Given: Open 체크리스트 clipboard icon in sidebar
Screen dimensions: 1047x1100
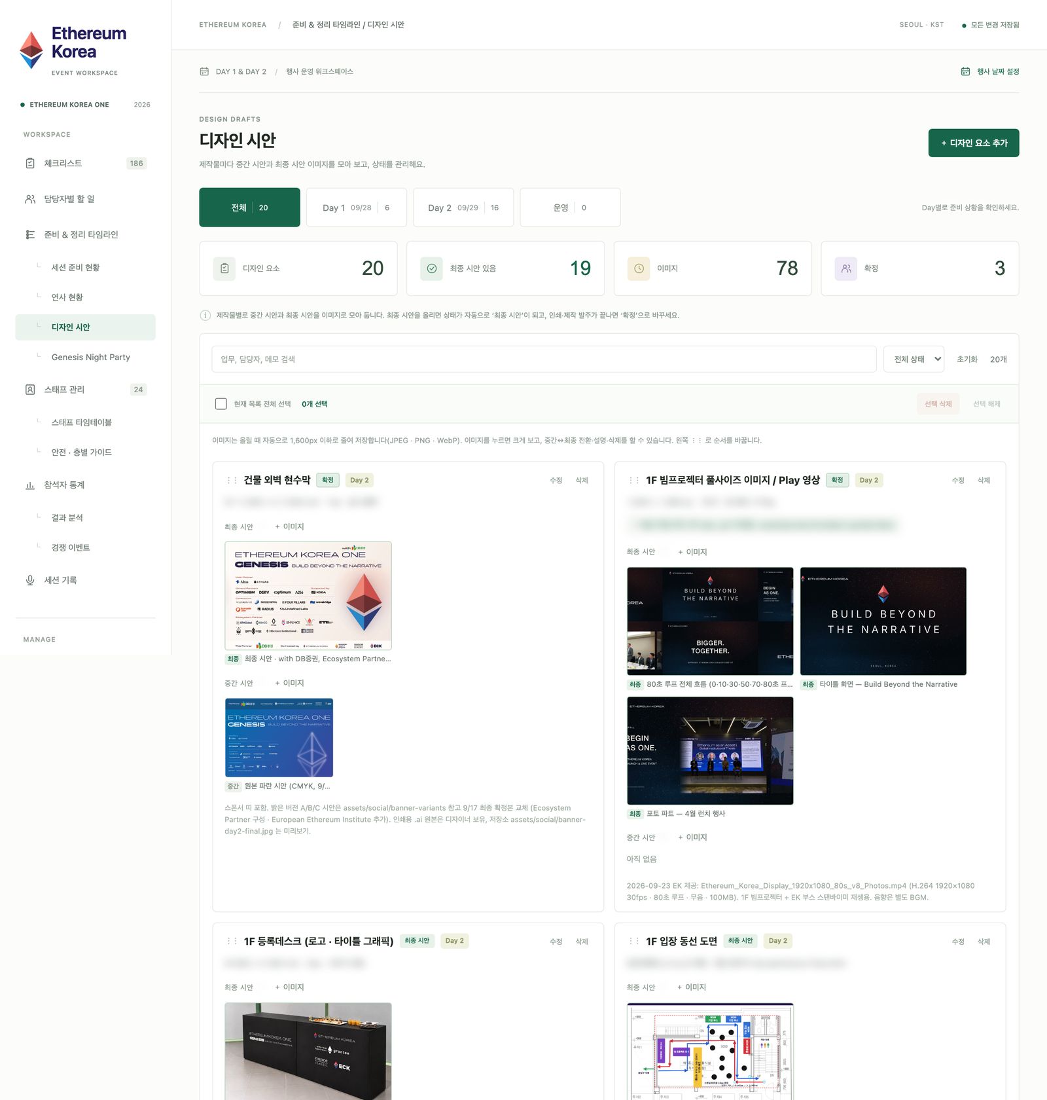Looking at the screenshot, I should [30, 163].
